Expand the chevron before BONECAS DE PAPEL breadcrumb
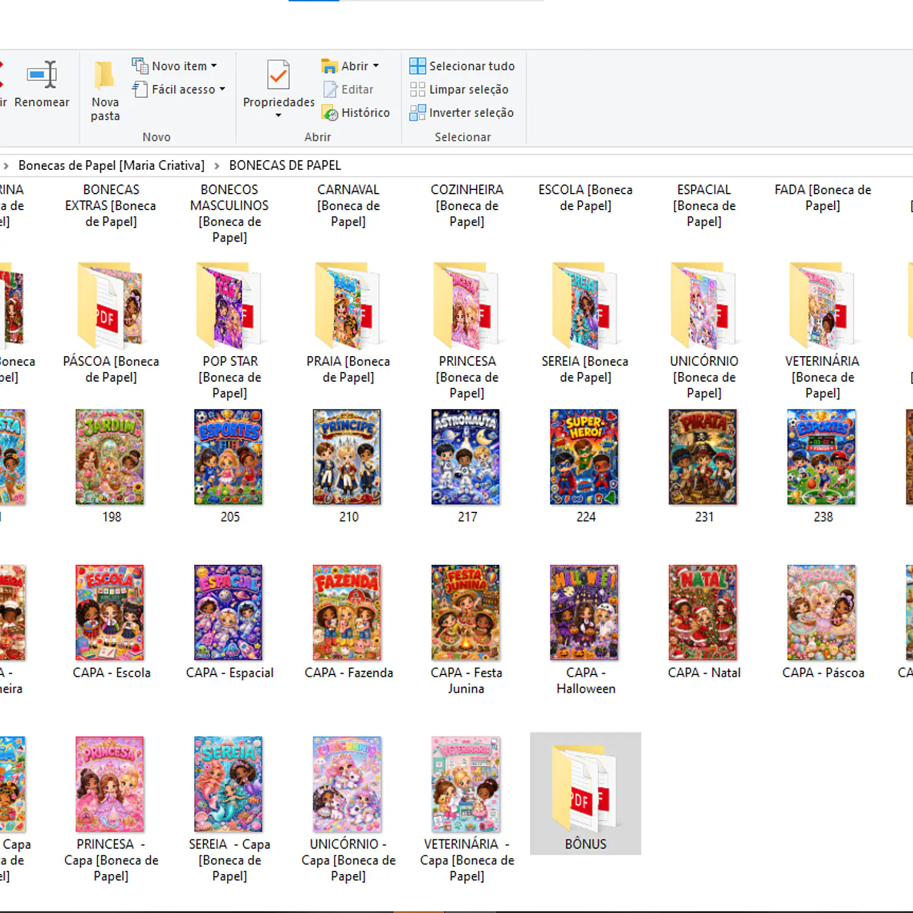913x913 pixels. pyautogui.click(x=217, y=166)
